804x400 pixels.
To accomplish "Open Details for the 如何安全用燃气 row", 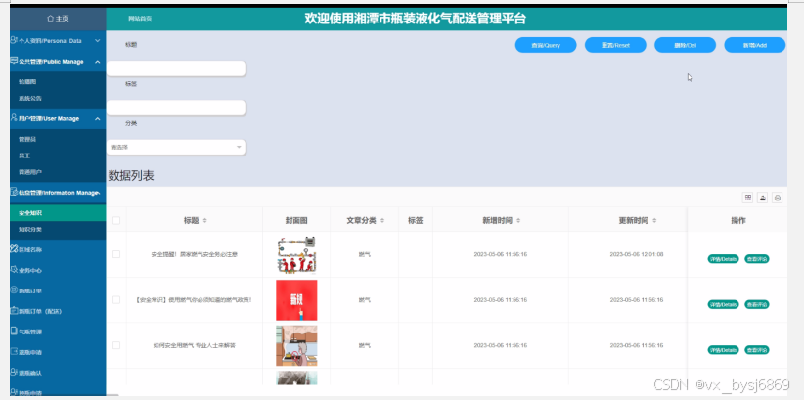I will click(x=723, y=350).
